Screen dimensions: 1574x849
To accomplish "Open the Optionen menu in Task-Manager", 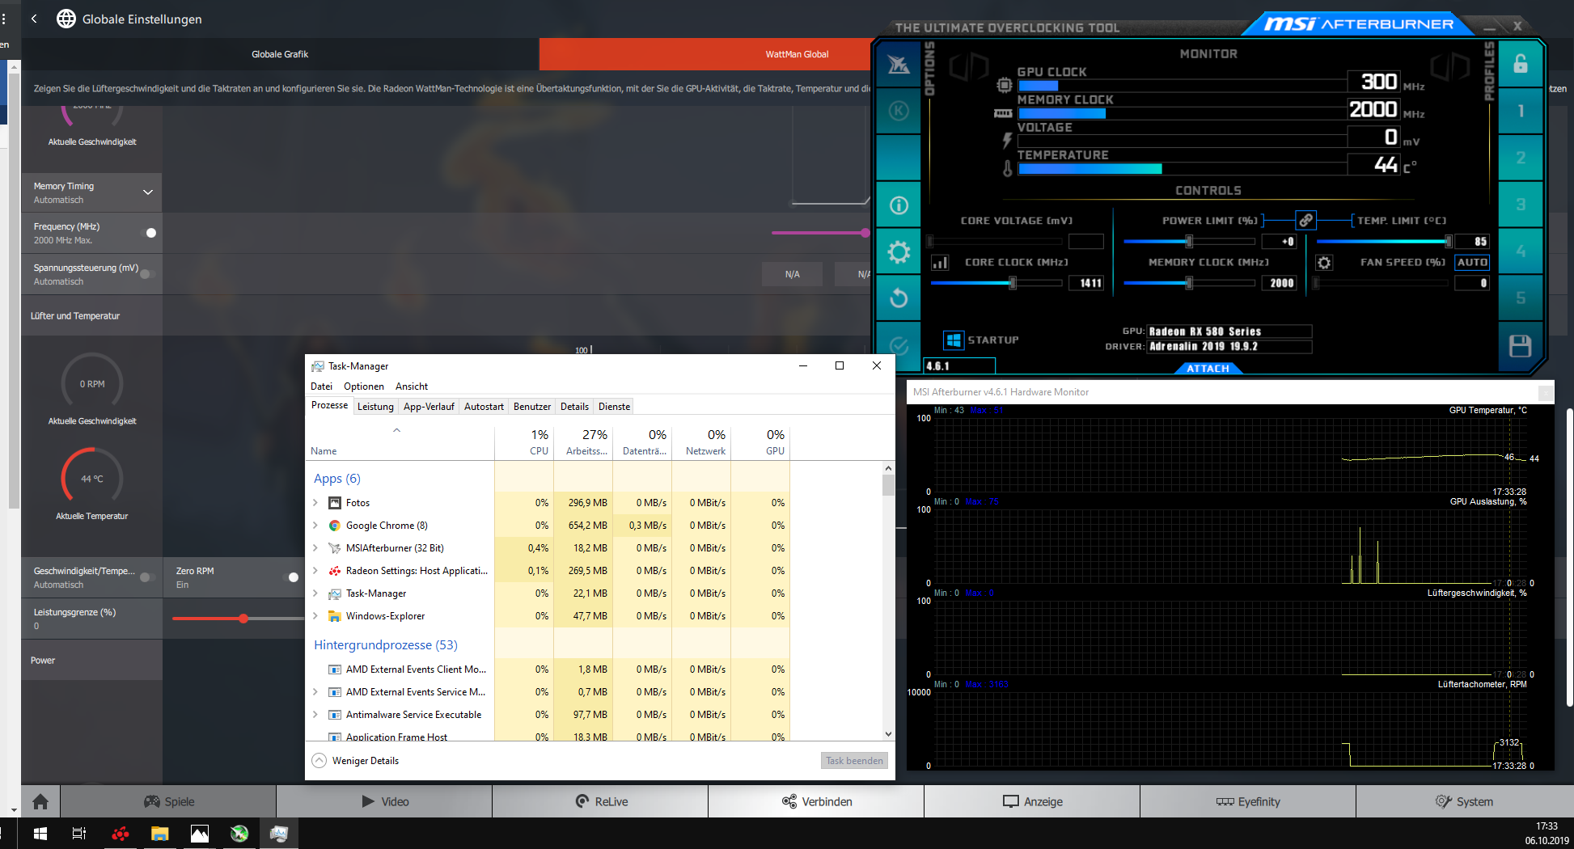I will (x=363, y=386).
